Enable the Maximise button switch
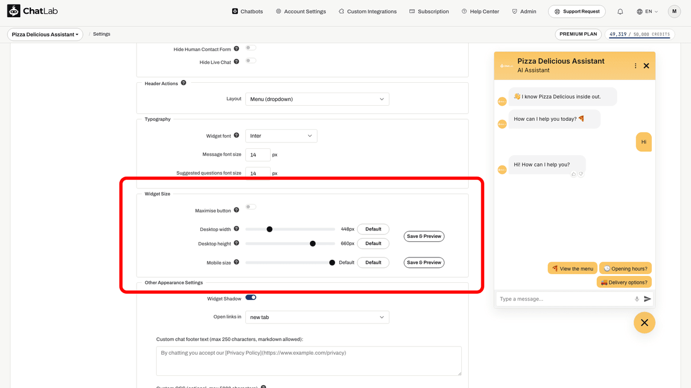 [x=250, y=207]
